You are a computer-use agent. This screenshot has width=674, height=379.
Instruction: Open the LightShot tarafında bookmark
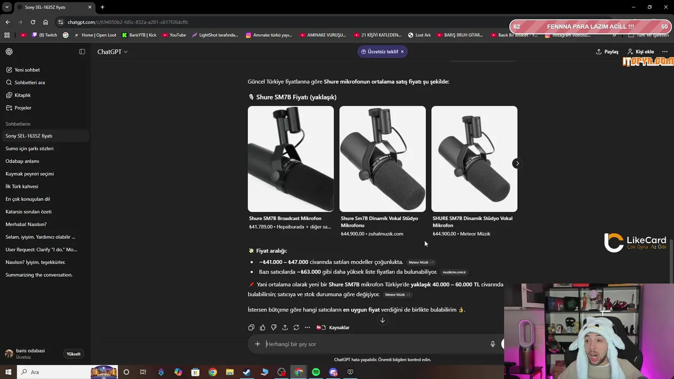pyautogui.click(x=215, y=35)
